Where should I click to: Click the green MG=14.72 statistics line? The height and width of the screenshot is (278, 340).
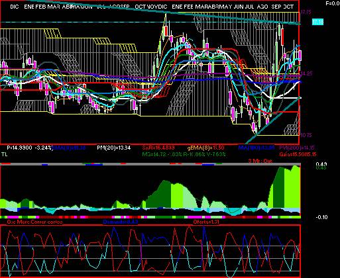[184, 154]
